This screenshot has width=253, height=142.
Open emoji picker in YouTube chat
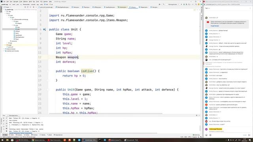pos(206,135)
